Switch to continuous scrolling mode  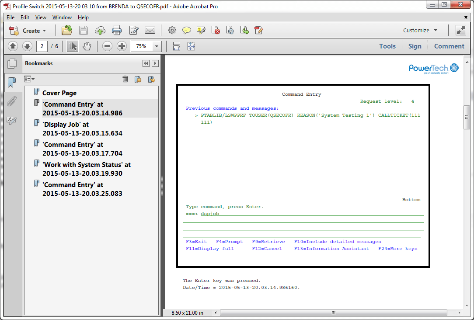point(177,46)
